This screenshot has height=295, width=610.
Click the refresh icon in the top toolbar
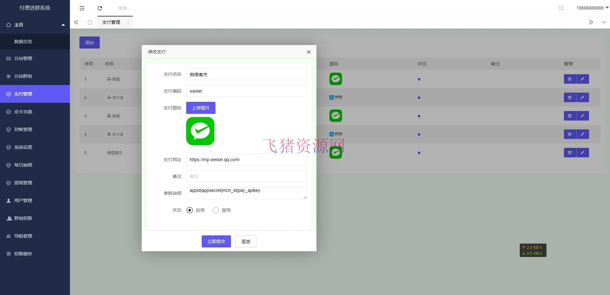pos(100,8)
